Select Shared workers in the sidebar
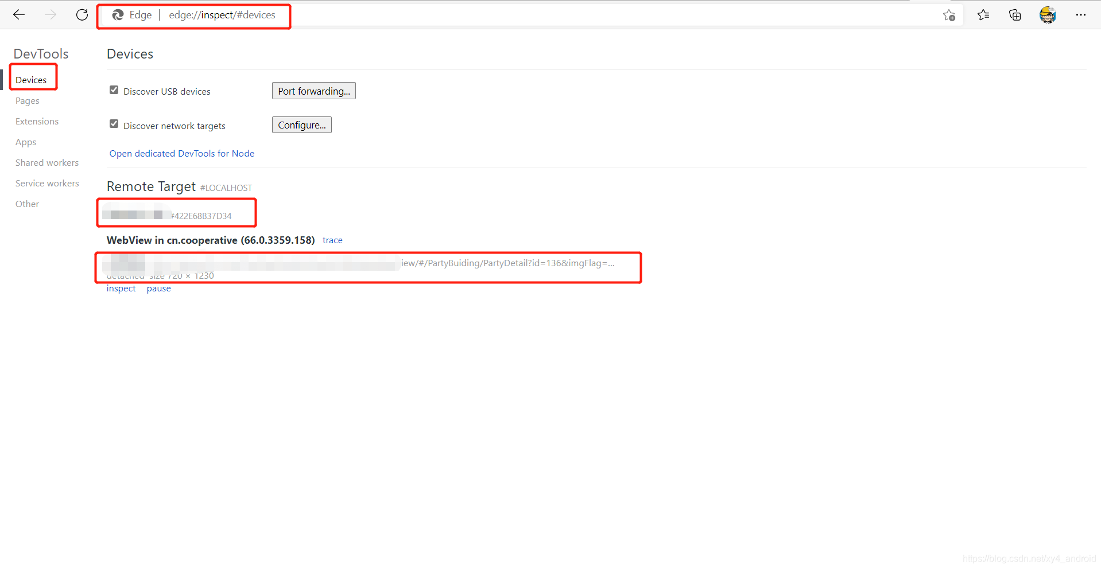This screenshot has height=569, width=1101. coord(47,162)
